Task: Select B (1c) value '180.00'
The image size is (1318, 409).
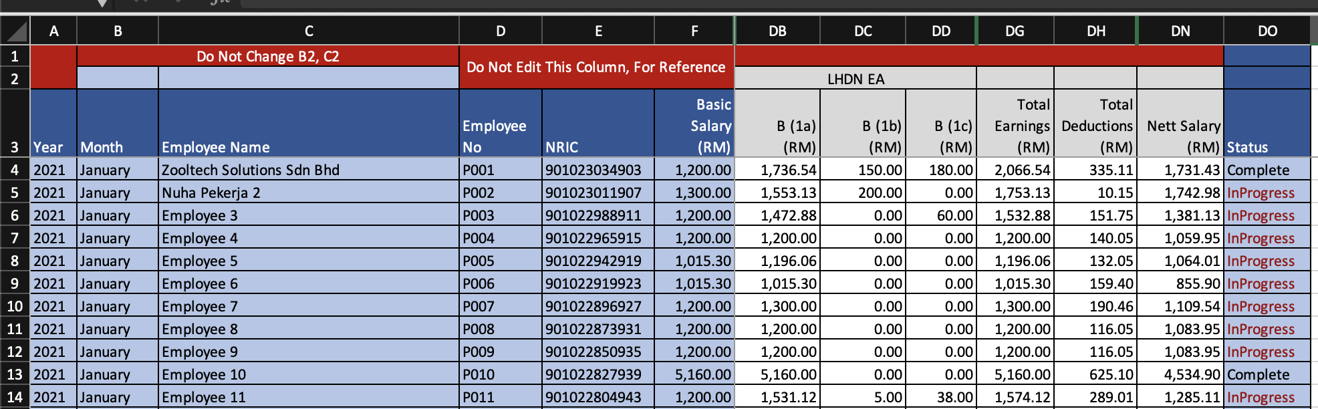Action: coord(941,170)
